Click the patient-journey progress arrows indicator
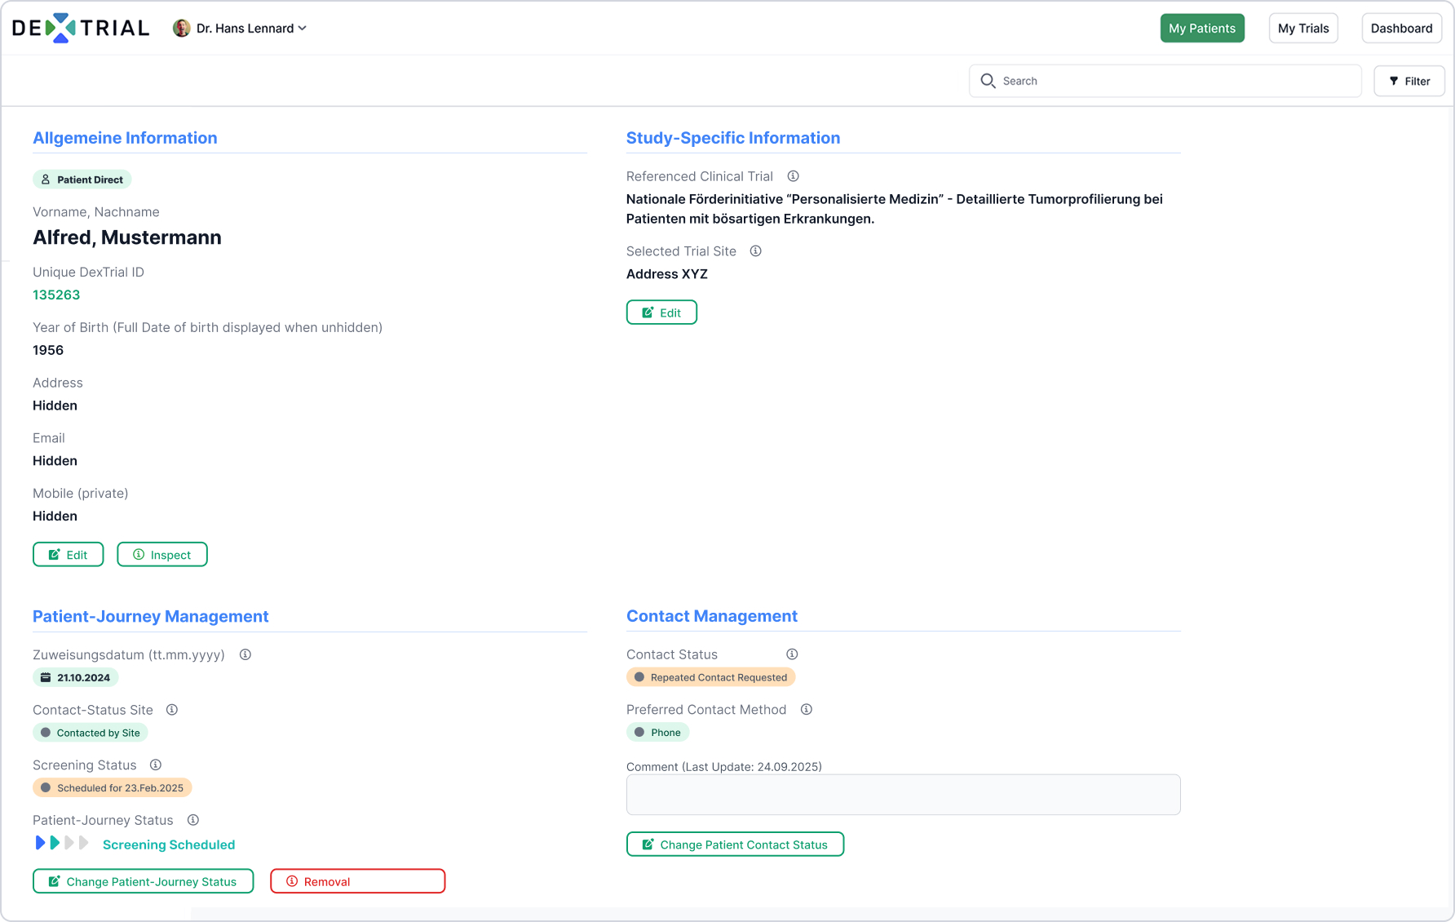Image resolution: width=1455 pixels, height=922 pixels. (x=62, y=843)
